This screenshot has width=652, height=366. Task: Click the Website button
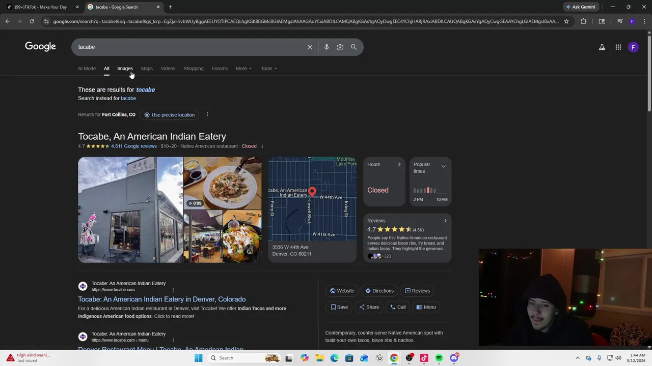342,291
